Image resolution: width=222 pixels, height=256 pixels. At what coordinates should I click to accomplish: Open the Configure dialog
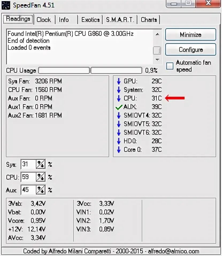(191, 49)
